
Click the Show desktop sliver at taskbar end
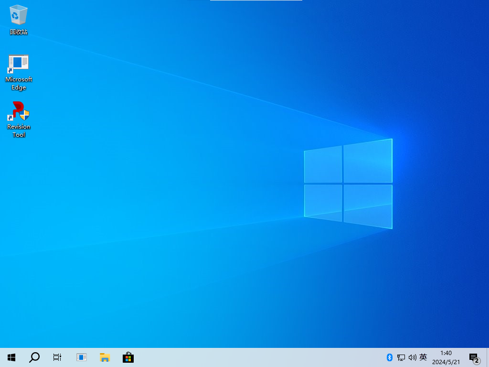488,357
